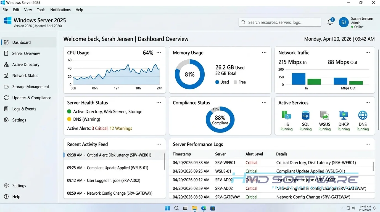
Task: Click the Alert Level column header
Action: click(x=254, y=154)
